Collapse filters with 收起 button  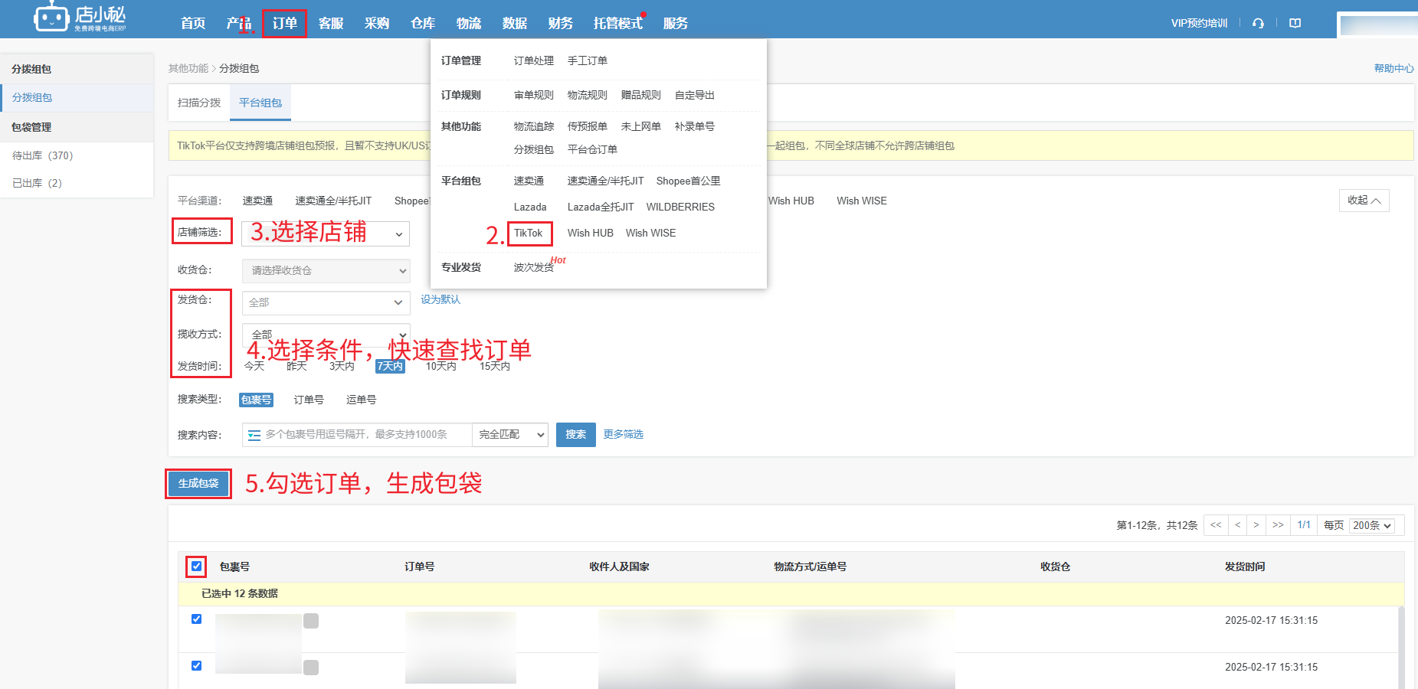pos(1364,201)
